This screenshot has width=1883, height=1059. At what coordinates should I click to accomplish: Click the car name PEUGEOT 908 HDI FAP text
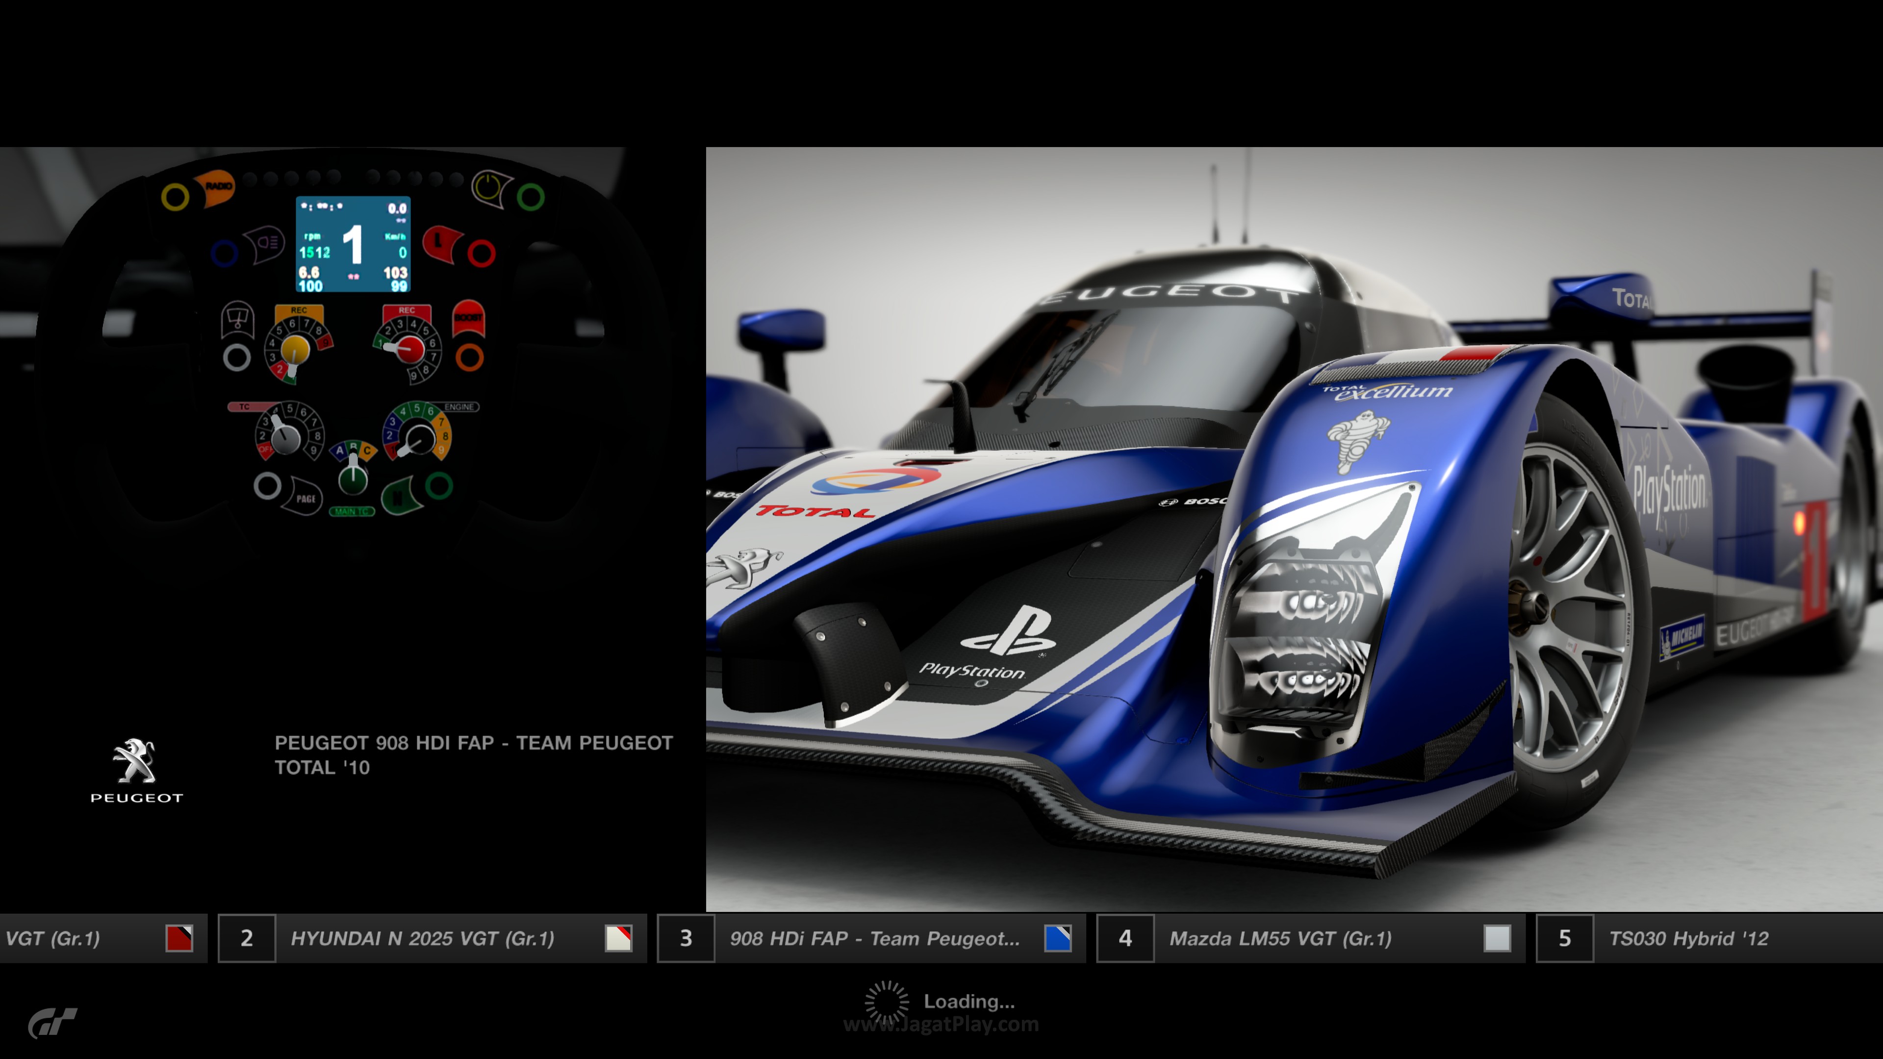click(474, 755)
